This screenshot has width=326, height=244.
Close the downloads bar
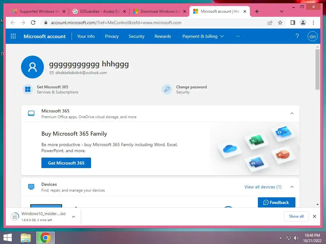[315, 216]
